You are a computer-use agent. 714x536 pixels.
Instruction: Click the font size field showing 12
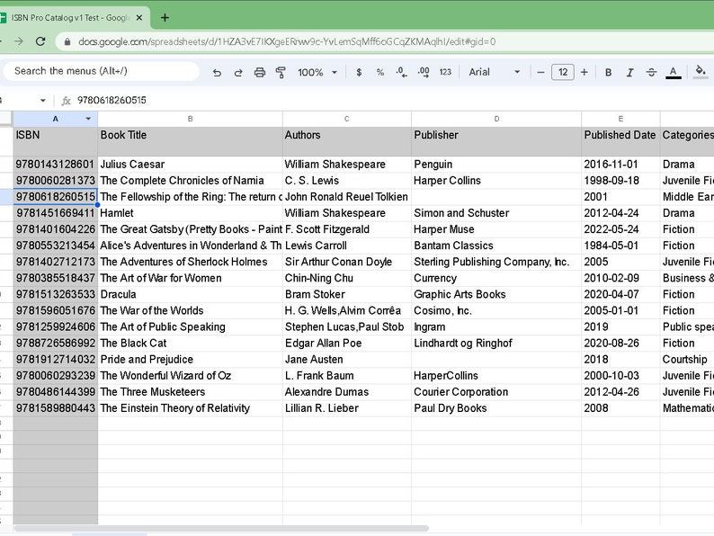click(562, 73)
